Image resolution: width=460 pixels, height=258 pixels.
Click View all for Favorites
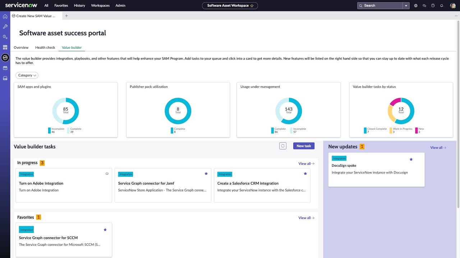(x=306, y=218)
